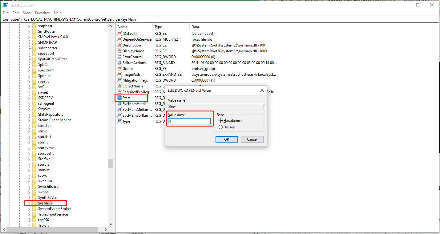Select the SwitchBoard key in tree
The height and width of the screenshot is (234, 440).
click(x=48, y=187)
